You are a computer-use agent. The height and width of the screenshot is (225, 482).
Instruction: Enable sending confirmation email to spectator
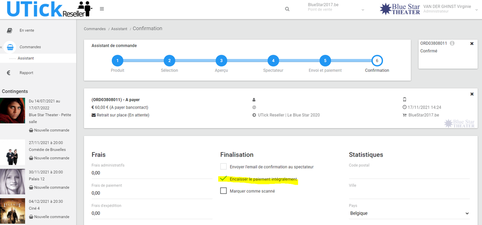click(x=223, y=167)
